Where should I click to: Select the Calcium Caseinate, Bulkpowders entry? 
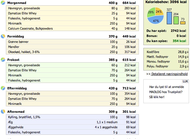(x=72, y=28)
